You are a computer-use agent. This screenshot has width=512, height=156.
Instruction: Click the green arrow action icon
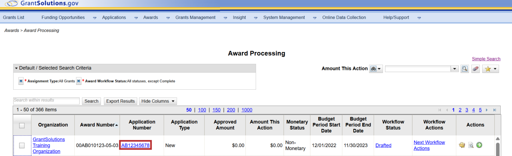pos(479,145)
